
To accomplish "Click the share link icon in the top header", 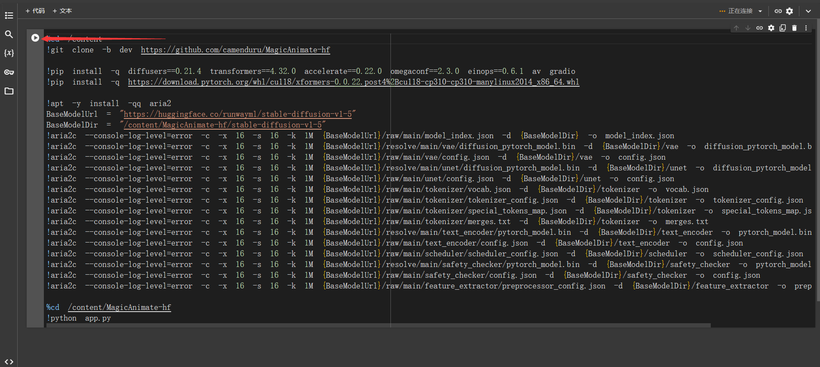I will point(778,11).
